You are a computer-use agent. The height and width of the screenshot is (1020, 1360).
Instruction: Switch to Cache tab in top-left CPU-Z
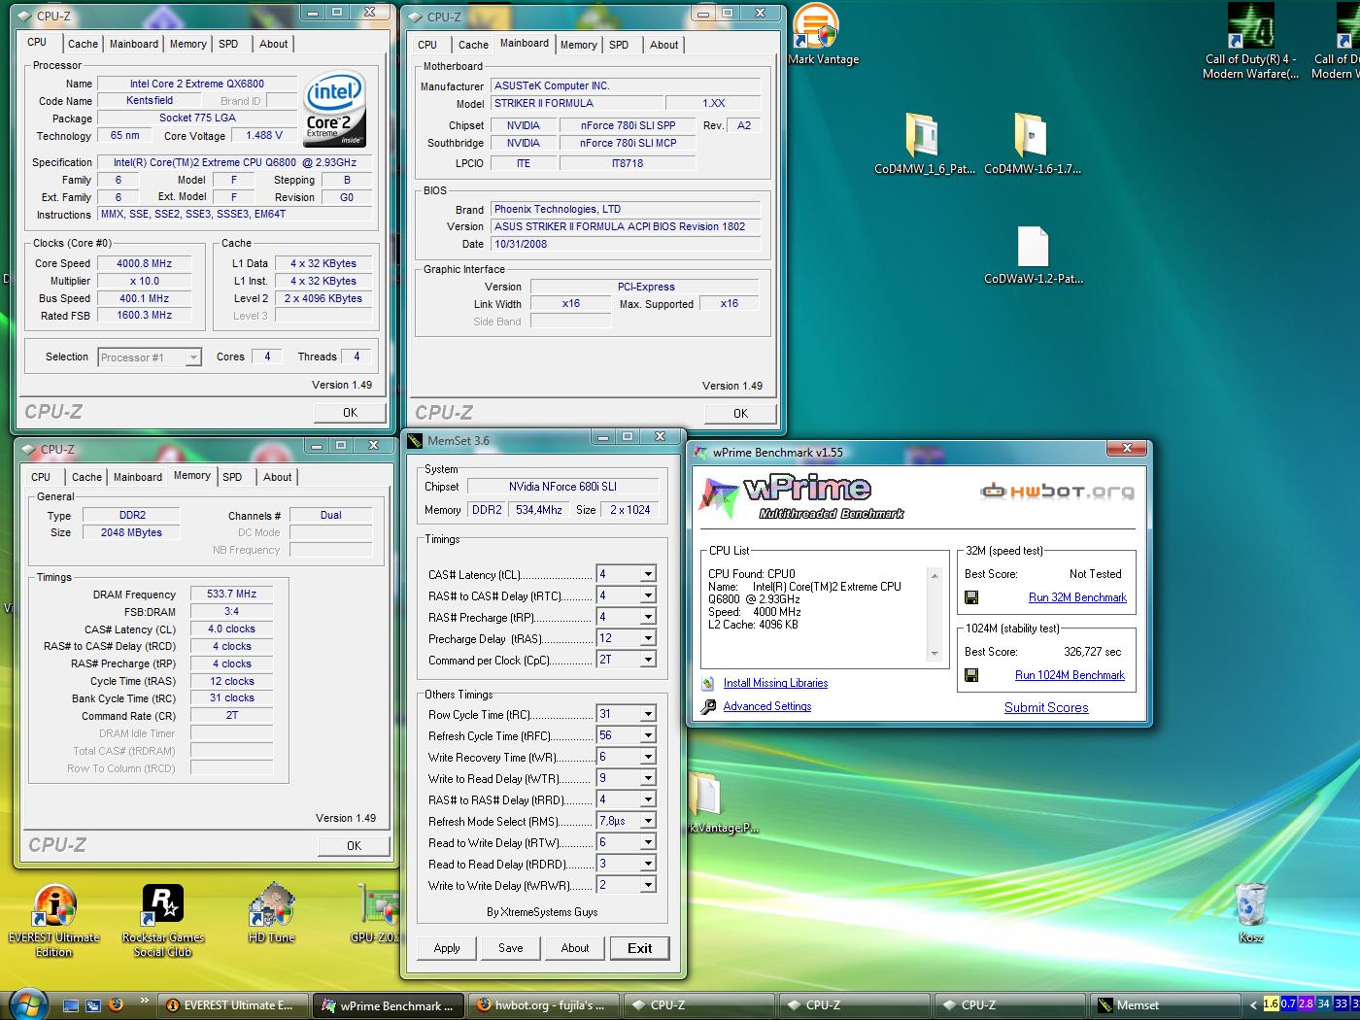click(83, 44)
